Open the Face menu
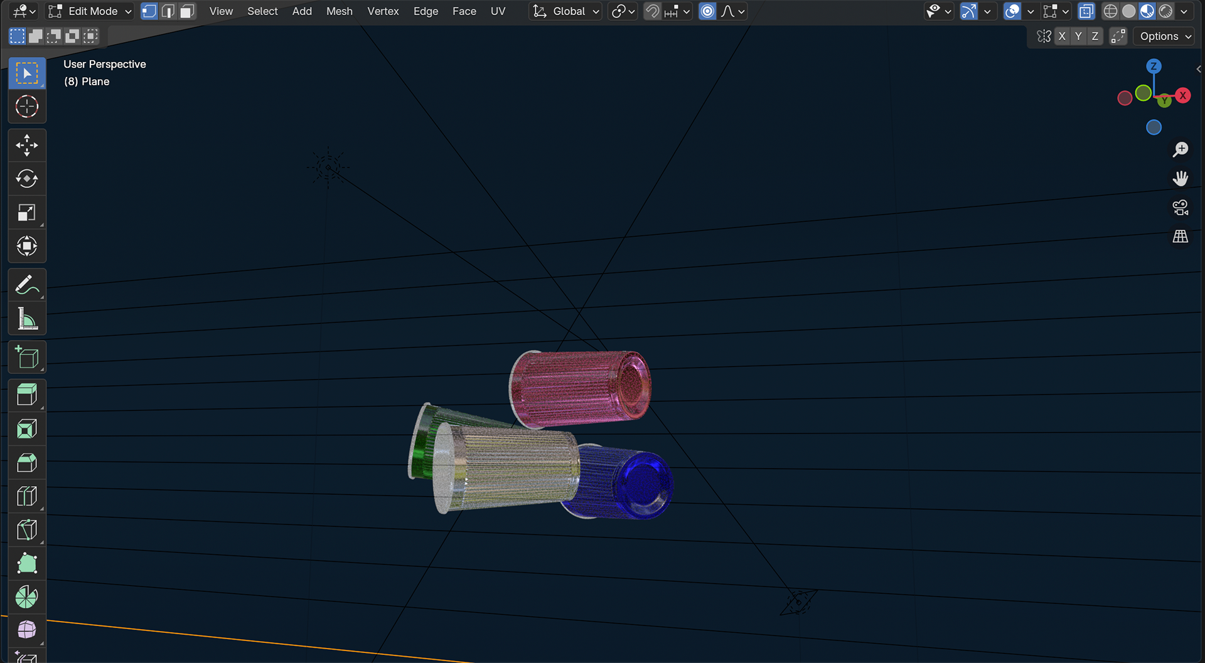Screen dimensions: 1205x663 tap(464, 11)
